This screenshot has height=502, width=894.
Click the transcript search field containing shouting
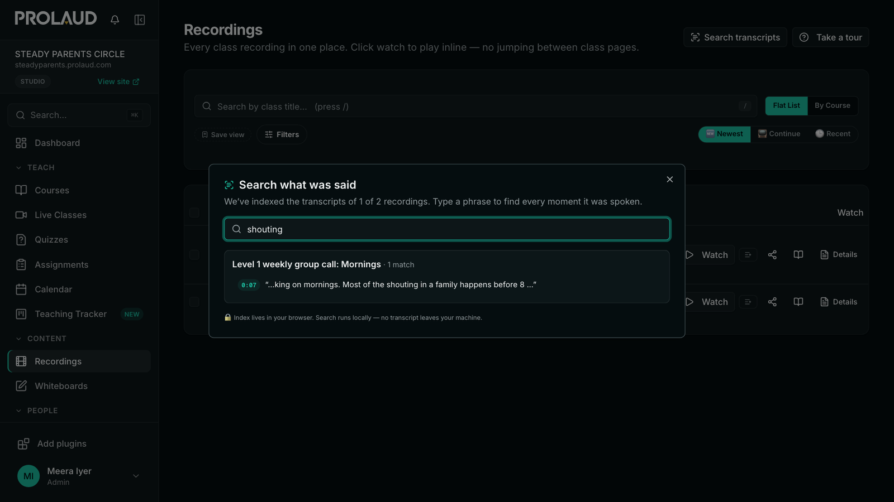(x=447, y=229)
